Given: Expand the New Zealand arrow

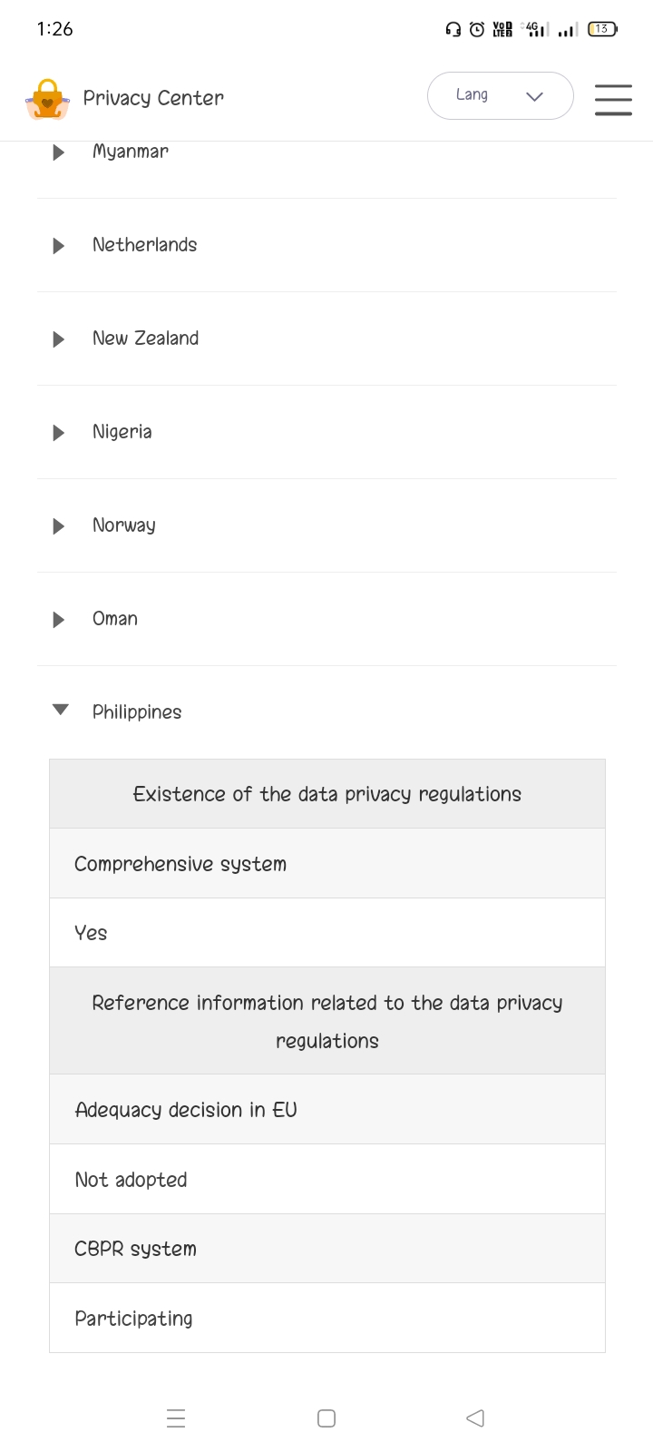Looking at the screenshot, I should [59, 339].
